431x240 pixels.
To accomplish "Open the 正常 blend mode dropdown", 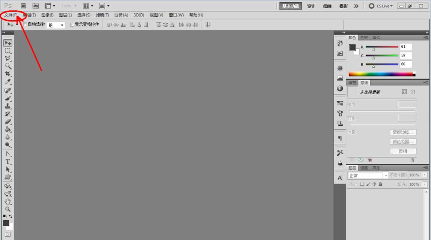I will [x=368, y=175].
